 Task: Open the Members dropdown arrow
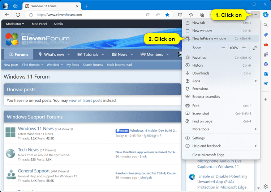(167, 54)
